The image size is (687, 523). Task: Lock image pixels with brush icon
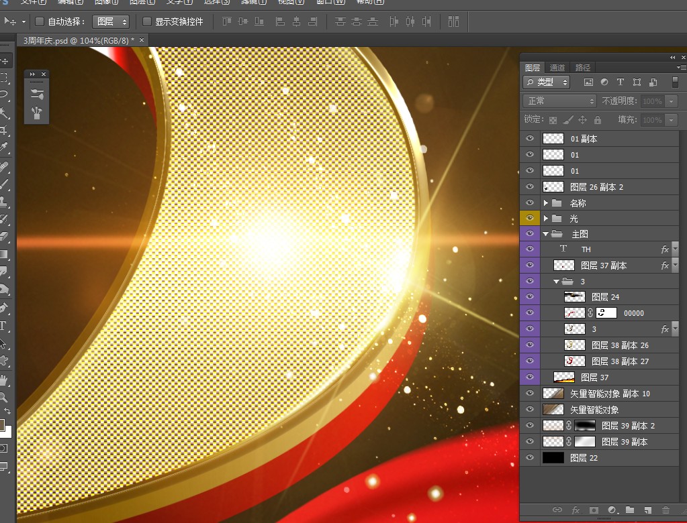point(568,120)
